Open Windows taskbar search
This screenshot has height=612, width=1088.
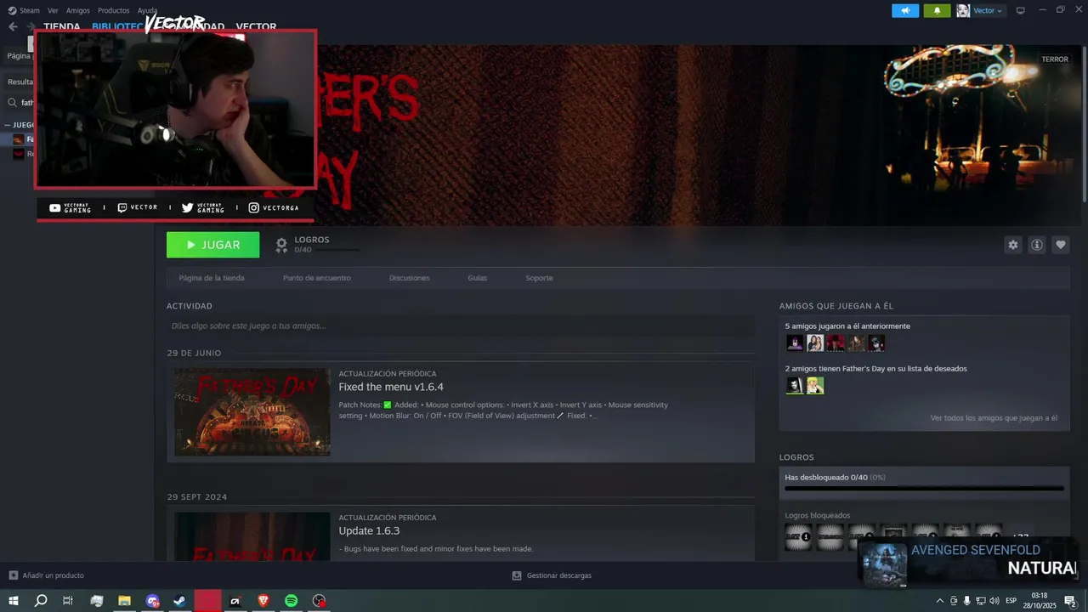point(41,601)
